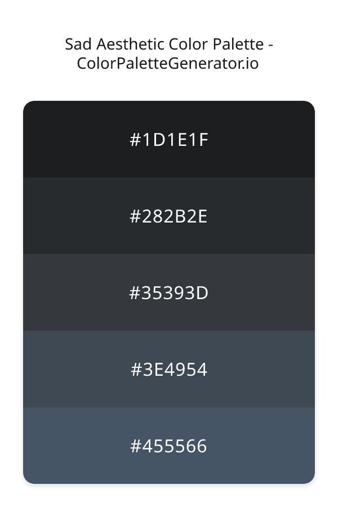Click the ColorPaletteGenerator.io text in the title
Screen dimensions: 338x507
click(x=168, y=63)
